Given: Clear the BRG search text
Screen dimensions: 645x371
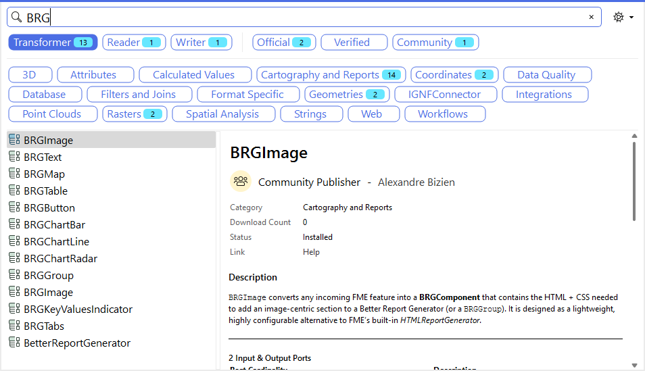Looking at the screenshot, I should (x=591, y=17).
